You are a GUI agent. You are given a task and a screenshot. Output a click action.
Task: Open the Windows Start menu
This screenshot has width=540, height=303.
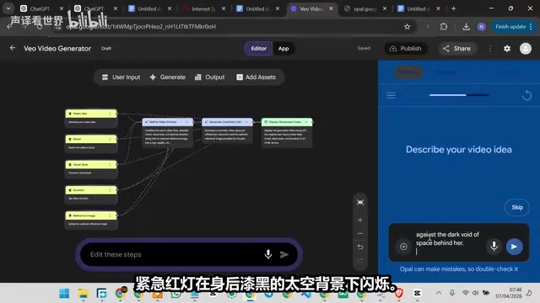coord(64,294)
